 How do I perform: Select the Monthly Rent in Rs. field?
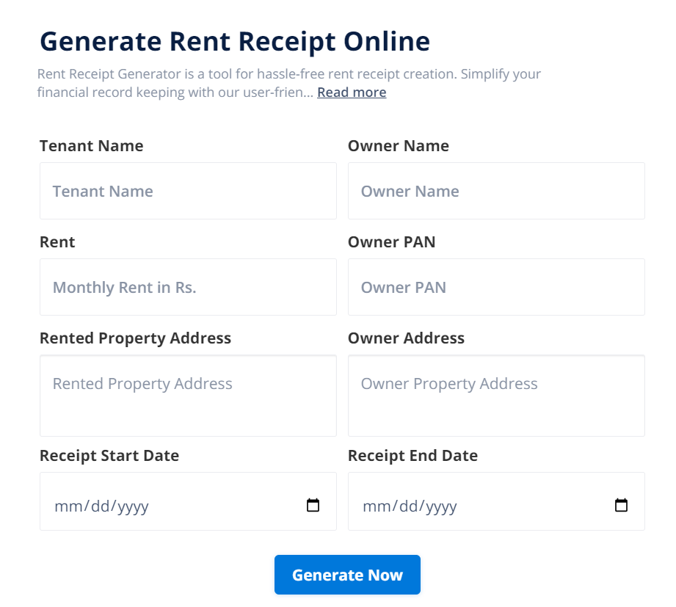coord(188,287)
